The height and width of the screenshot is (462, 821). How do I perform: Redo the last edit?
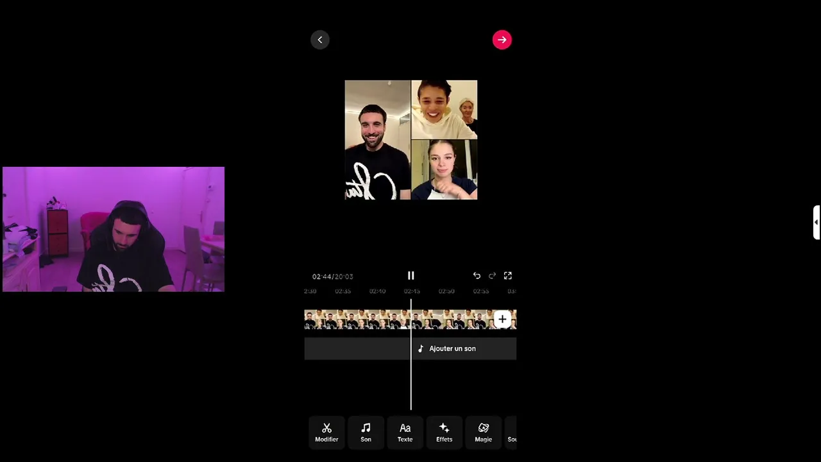(492, 276)
